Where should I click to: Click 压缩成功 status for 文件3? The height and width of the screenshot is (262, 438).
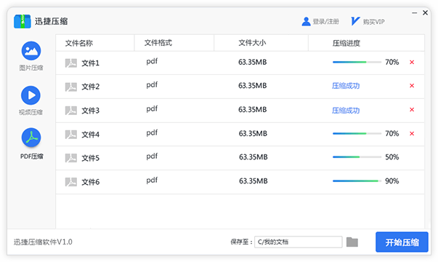pos(346,111)
